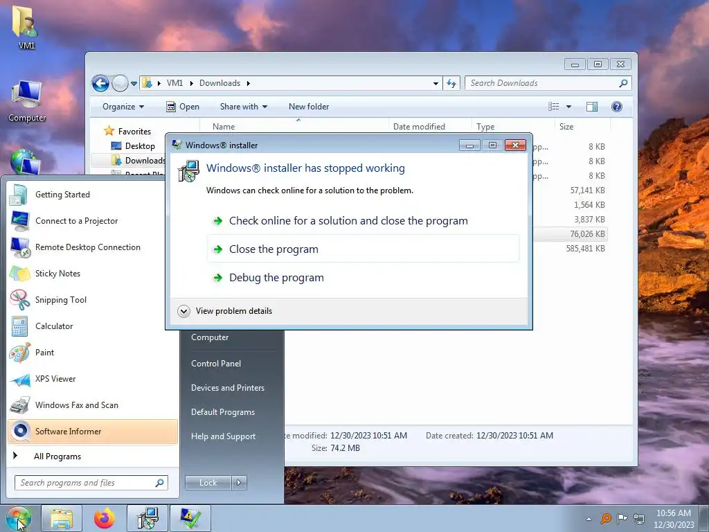The height and width of the screenshot is (532, 709).
Task: Open Control Panel from Start menu
Action: tap(216, 364)
